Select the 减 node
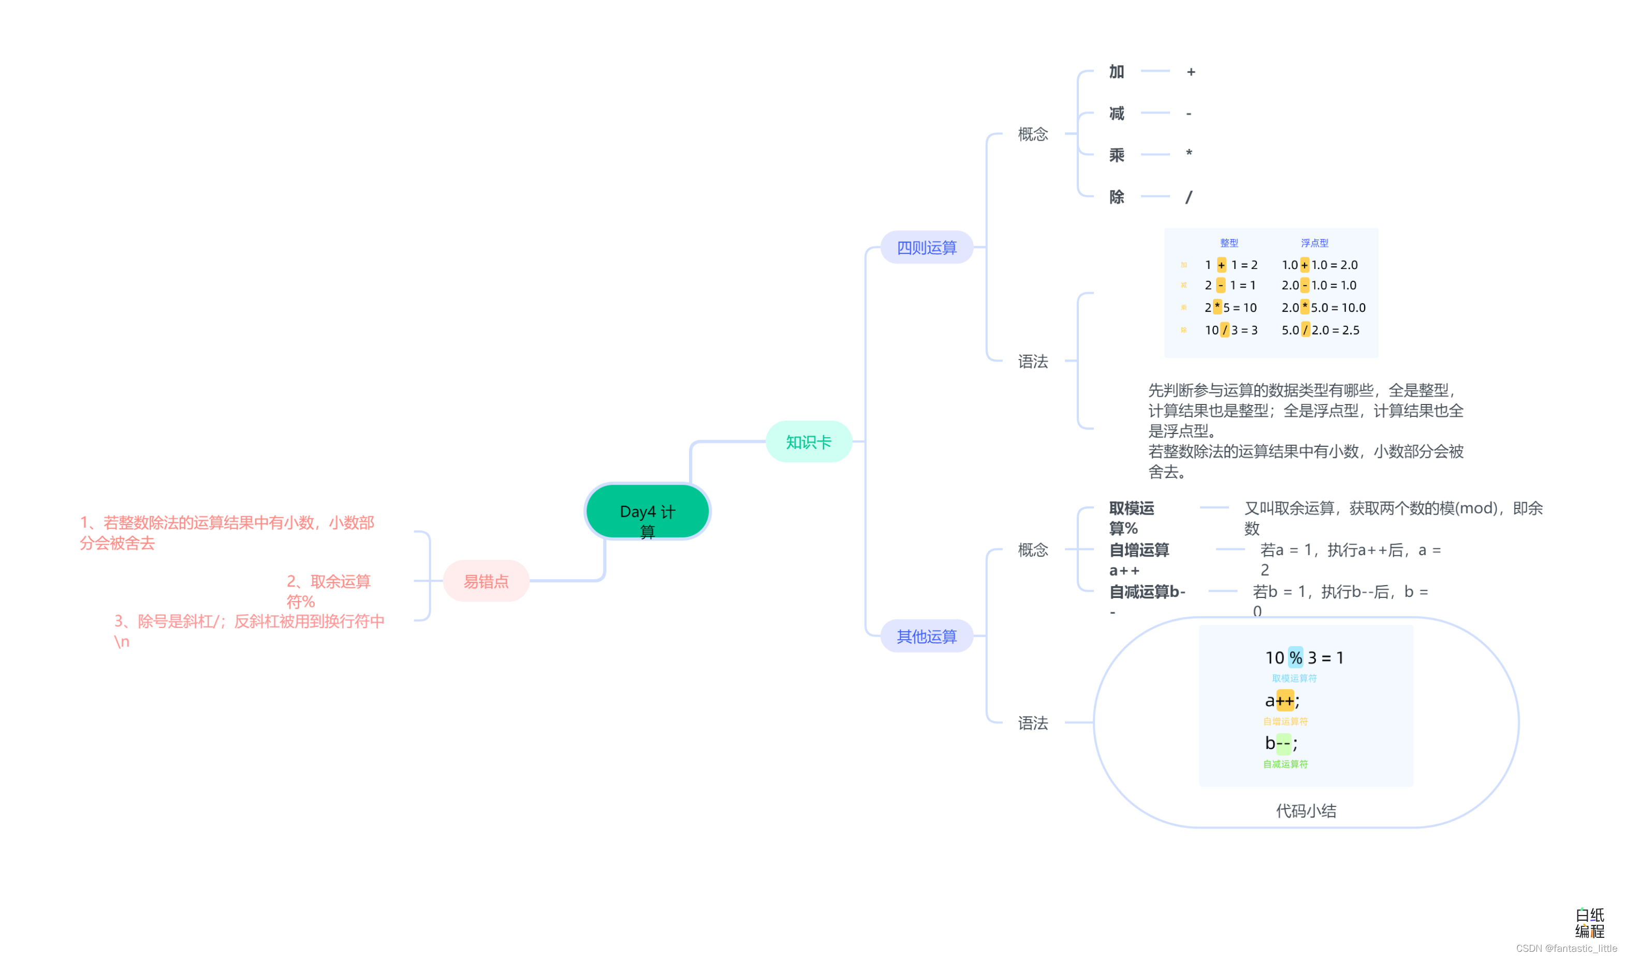This screenshot has height=958, width=1625. (1117, 114)
